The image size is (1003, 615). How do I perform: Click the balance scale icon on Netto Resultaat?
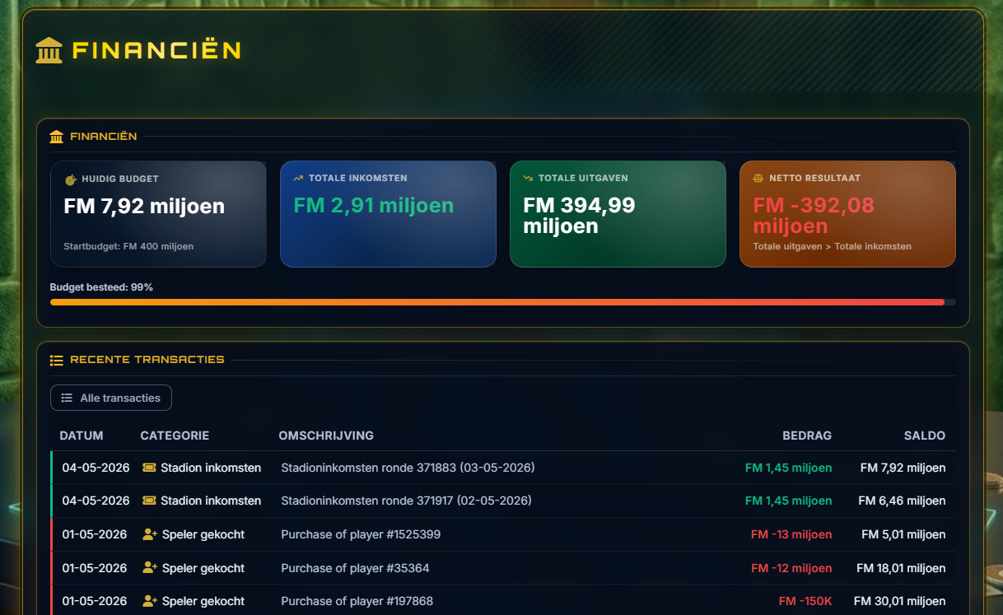758,178
